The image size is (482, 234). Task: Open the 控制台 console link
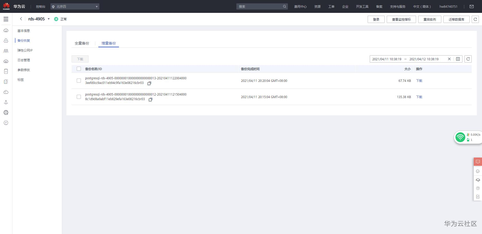point(41,7)
